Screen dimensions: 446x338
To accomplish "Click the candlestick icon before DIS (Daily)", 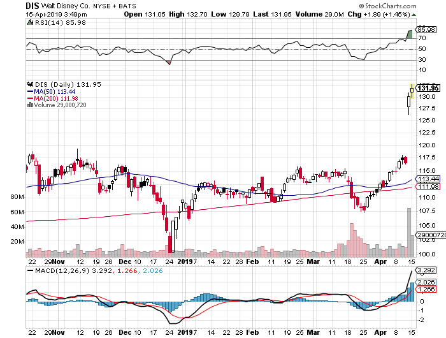I will 30,84.
